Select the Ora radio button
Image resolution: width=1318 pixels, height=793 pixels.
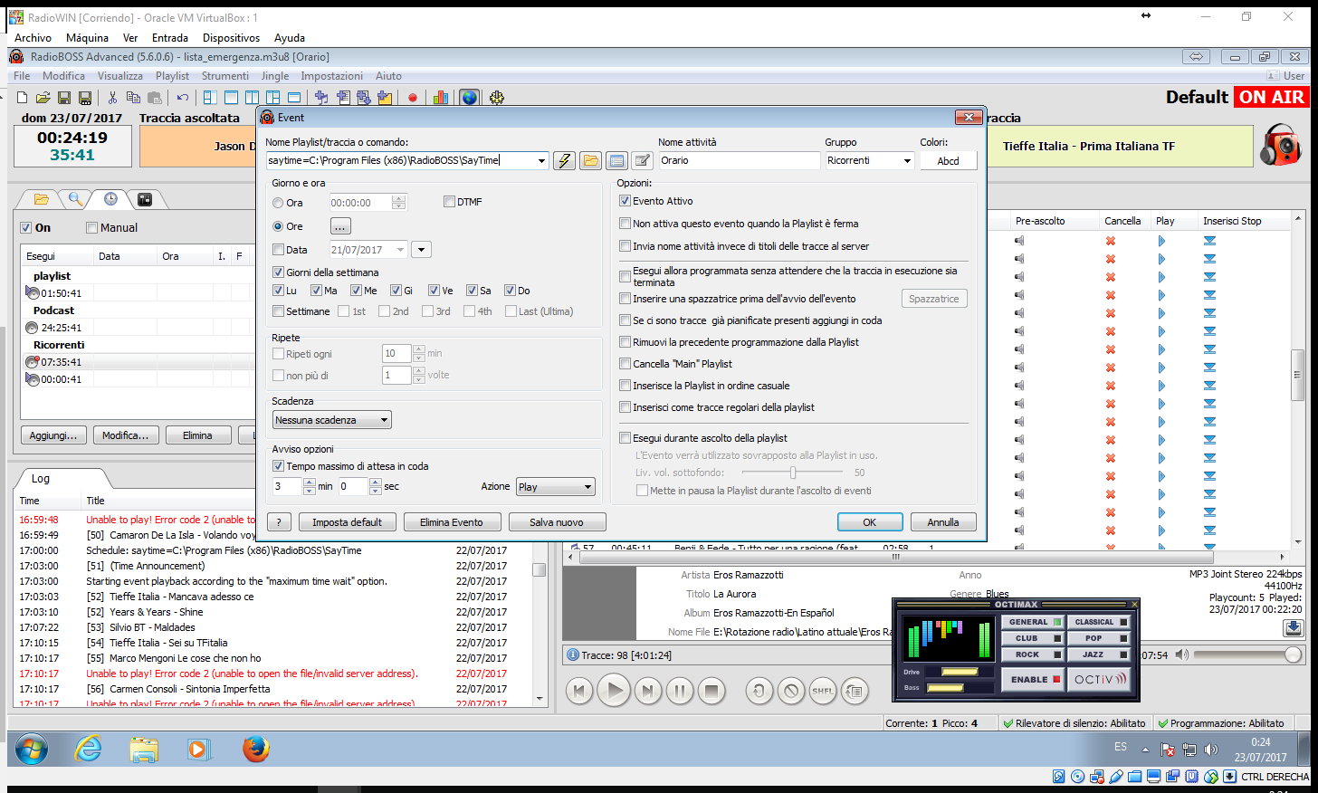tap(278, 203)
